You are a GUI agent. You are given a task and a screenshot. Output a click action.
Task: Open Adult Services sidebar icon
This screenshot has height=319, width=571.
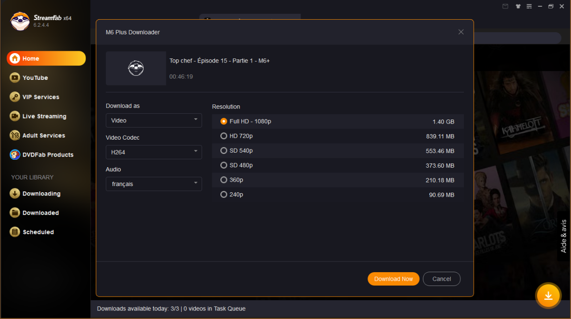pyautogui.click(x=15, y=135)
